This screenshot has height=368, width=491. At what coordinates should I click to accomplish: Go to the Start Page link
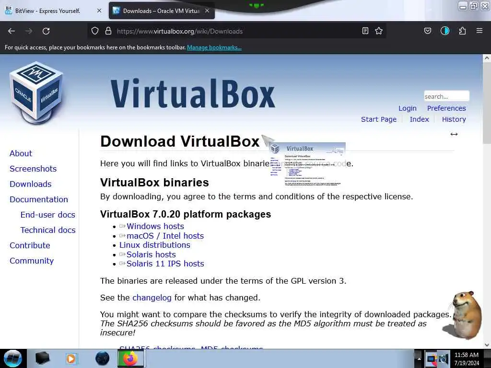[x=379, y=119]
